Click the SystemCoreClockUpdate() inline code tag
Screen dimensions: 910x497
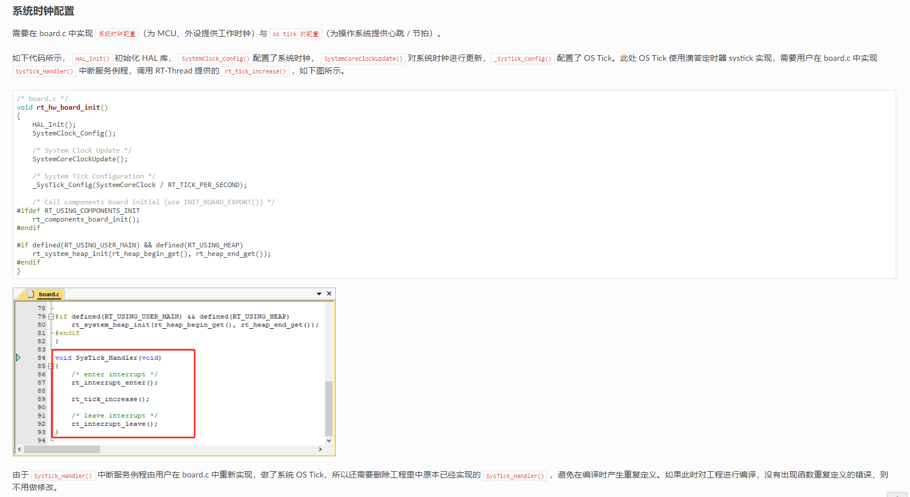pos(363,59)
